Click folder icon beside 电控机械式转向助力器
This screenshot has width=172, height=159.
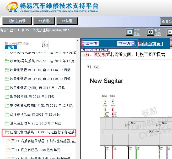(x=7, y=106)
